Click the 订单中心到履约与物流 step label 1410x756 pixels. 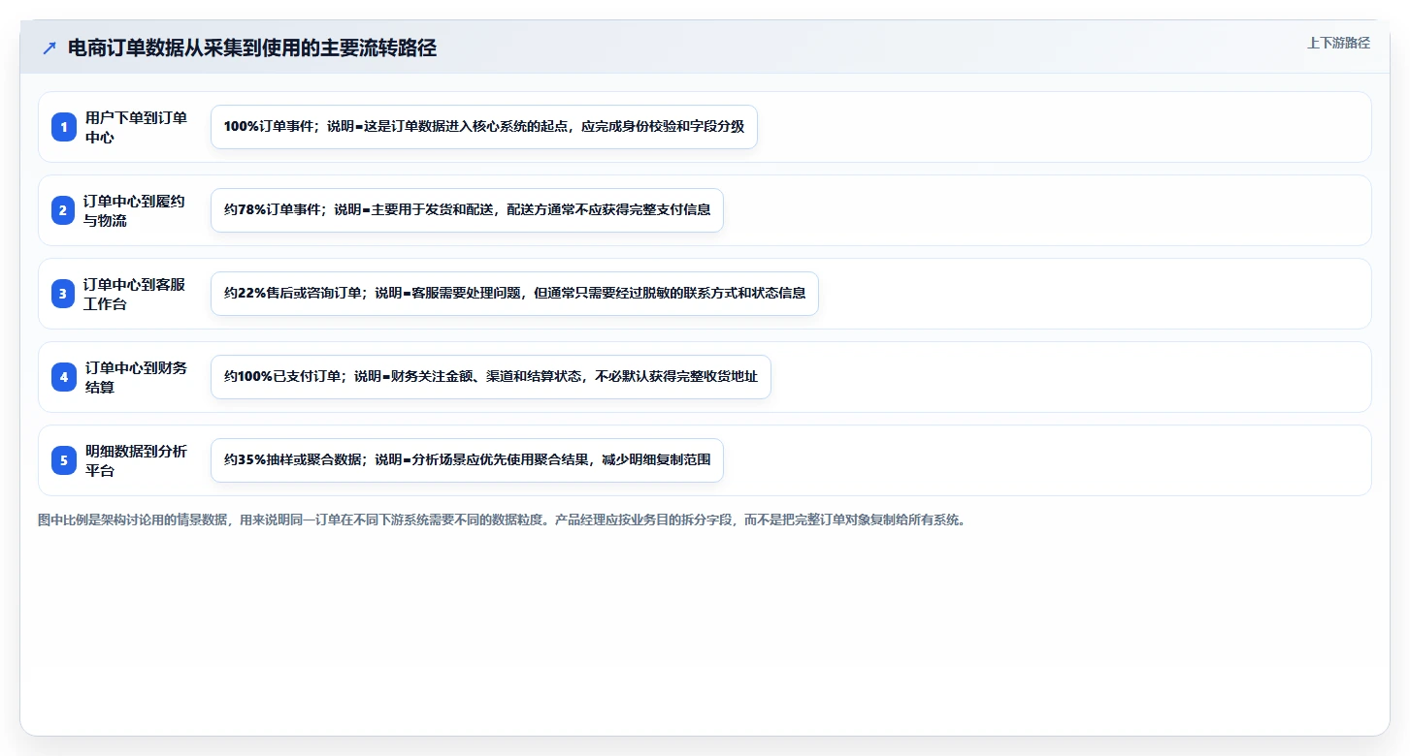(x=134, y=210)
